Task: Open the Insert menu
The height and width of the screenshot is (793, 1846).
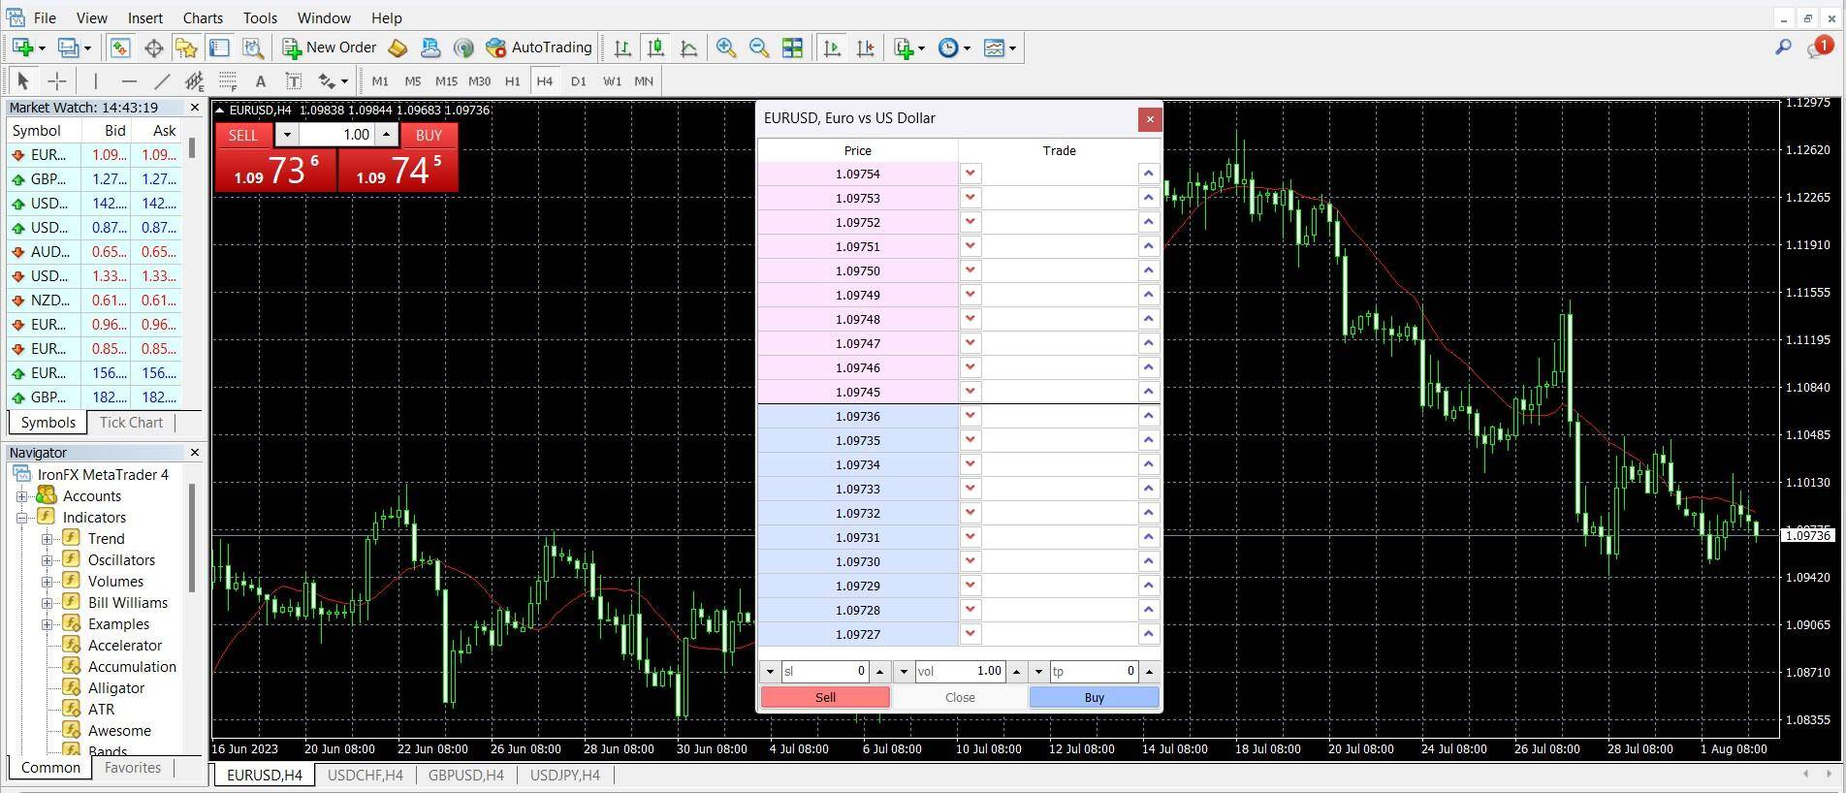Action: [145, 17]
